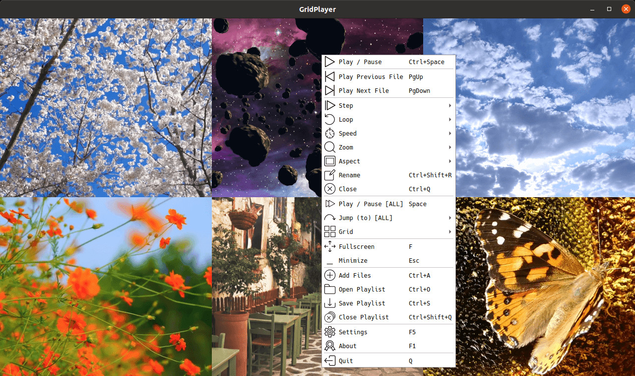The image size is (635, 376).
Task: Click the cherry blossom video tile
Action: 106,108
